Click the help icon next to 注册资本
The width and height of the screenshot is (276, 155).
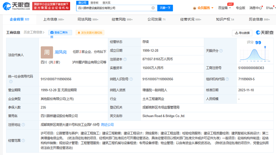point(125,59)
